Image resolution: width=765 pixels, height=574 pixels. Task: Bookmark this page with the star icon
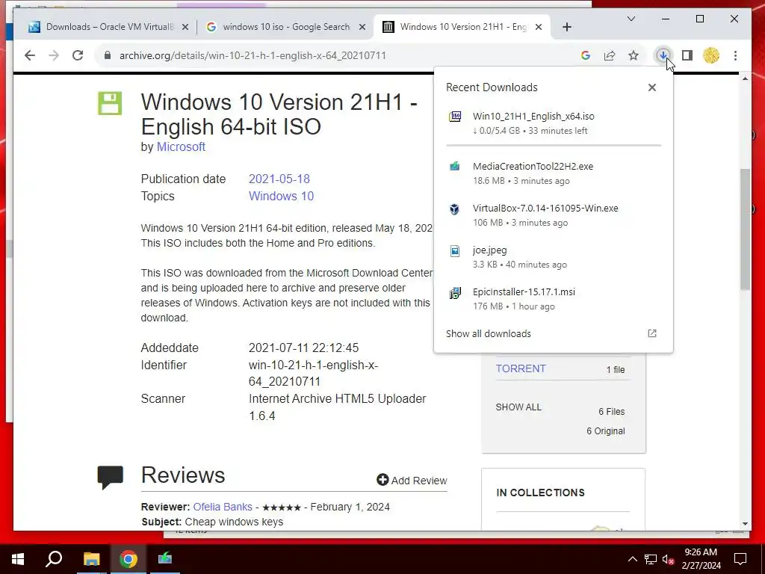tap(634, 55)
